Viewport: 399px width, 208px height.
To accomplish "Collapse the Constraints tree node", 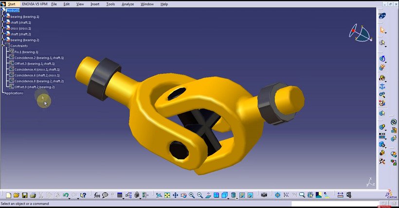I will coord(3,46).
